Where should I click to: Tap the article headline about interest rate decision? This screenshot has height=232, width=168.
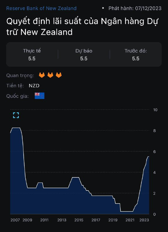pyautogui.click(x=82, y=26)
